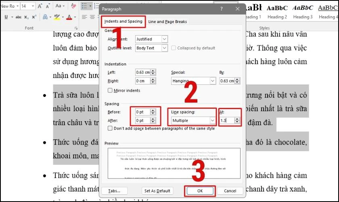
Task: Open the Font dialog launcher
Action: [76, 28]
